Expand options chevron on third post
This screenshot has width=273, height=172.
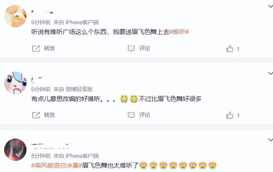pyautogui.click(x=270, y=140)
